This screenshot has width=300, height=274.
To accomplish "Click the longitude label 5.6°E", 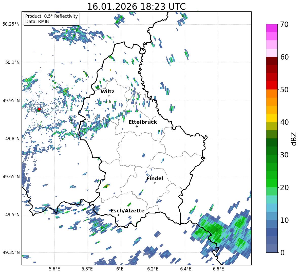I will point(54,269).
